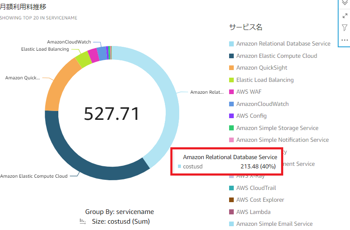The image size is (350, 230).
Task: Select Amazon Simple Storage Service legend label
Action: pos(277,128)
